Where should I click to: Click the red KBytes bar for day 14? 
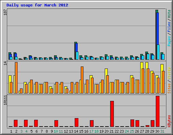tap(76, 123)
